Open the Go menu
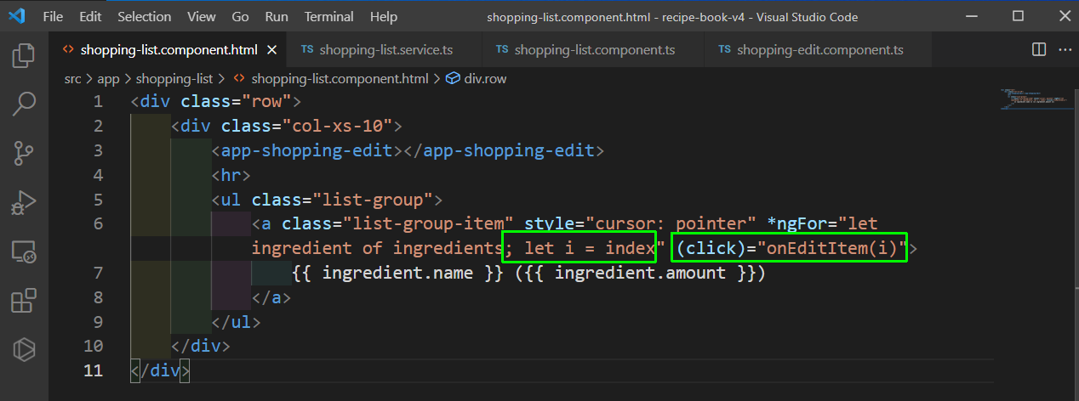 241,17
